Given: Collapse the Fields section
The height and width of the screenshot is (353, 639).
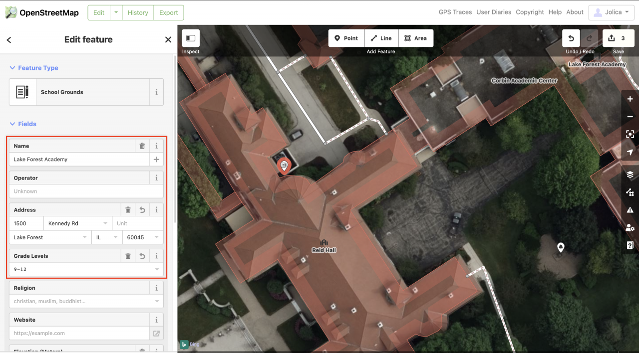Looking at the screenshot, I should pyautogui.click(x=23, y=124).
